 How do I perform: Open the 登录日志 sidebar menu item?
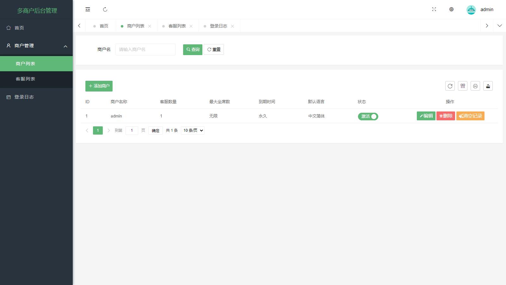click(x=23, y=97)
